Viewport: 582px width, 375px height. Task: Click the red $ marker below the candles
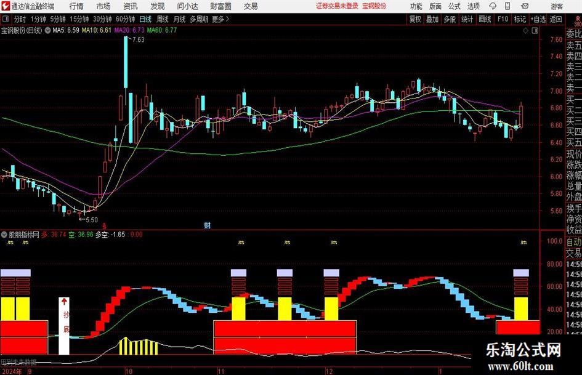[x=104, y=225]
